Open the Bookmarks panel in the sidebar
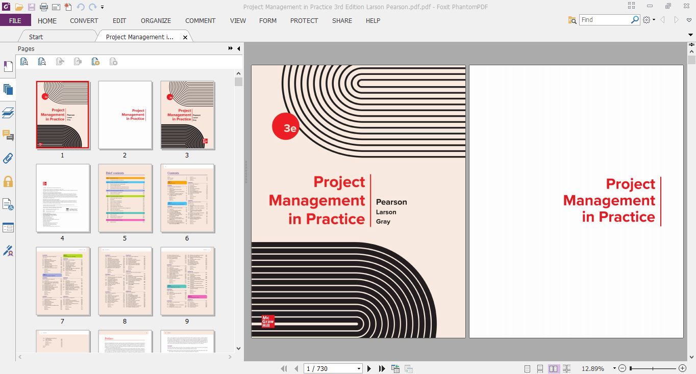Viewport: 696px width, 374px height. [x=8, y=66]
